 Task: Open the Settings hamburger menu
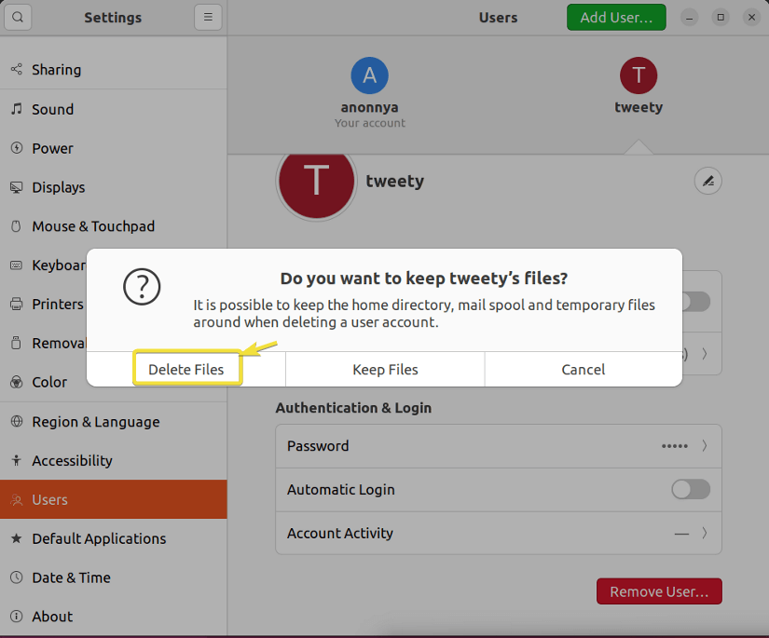point(208,17)
